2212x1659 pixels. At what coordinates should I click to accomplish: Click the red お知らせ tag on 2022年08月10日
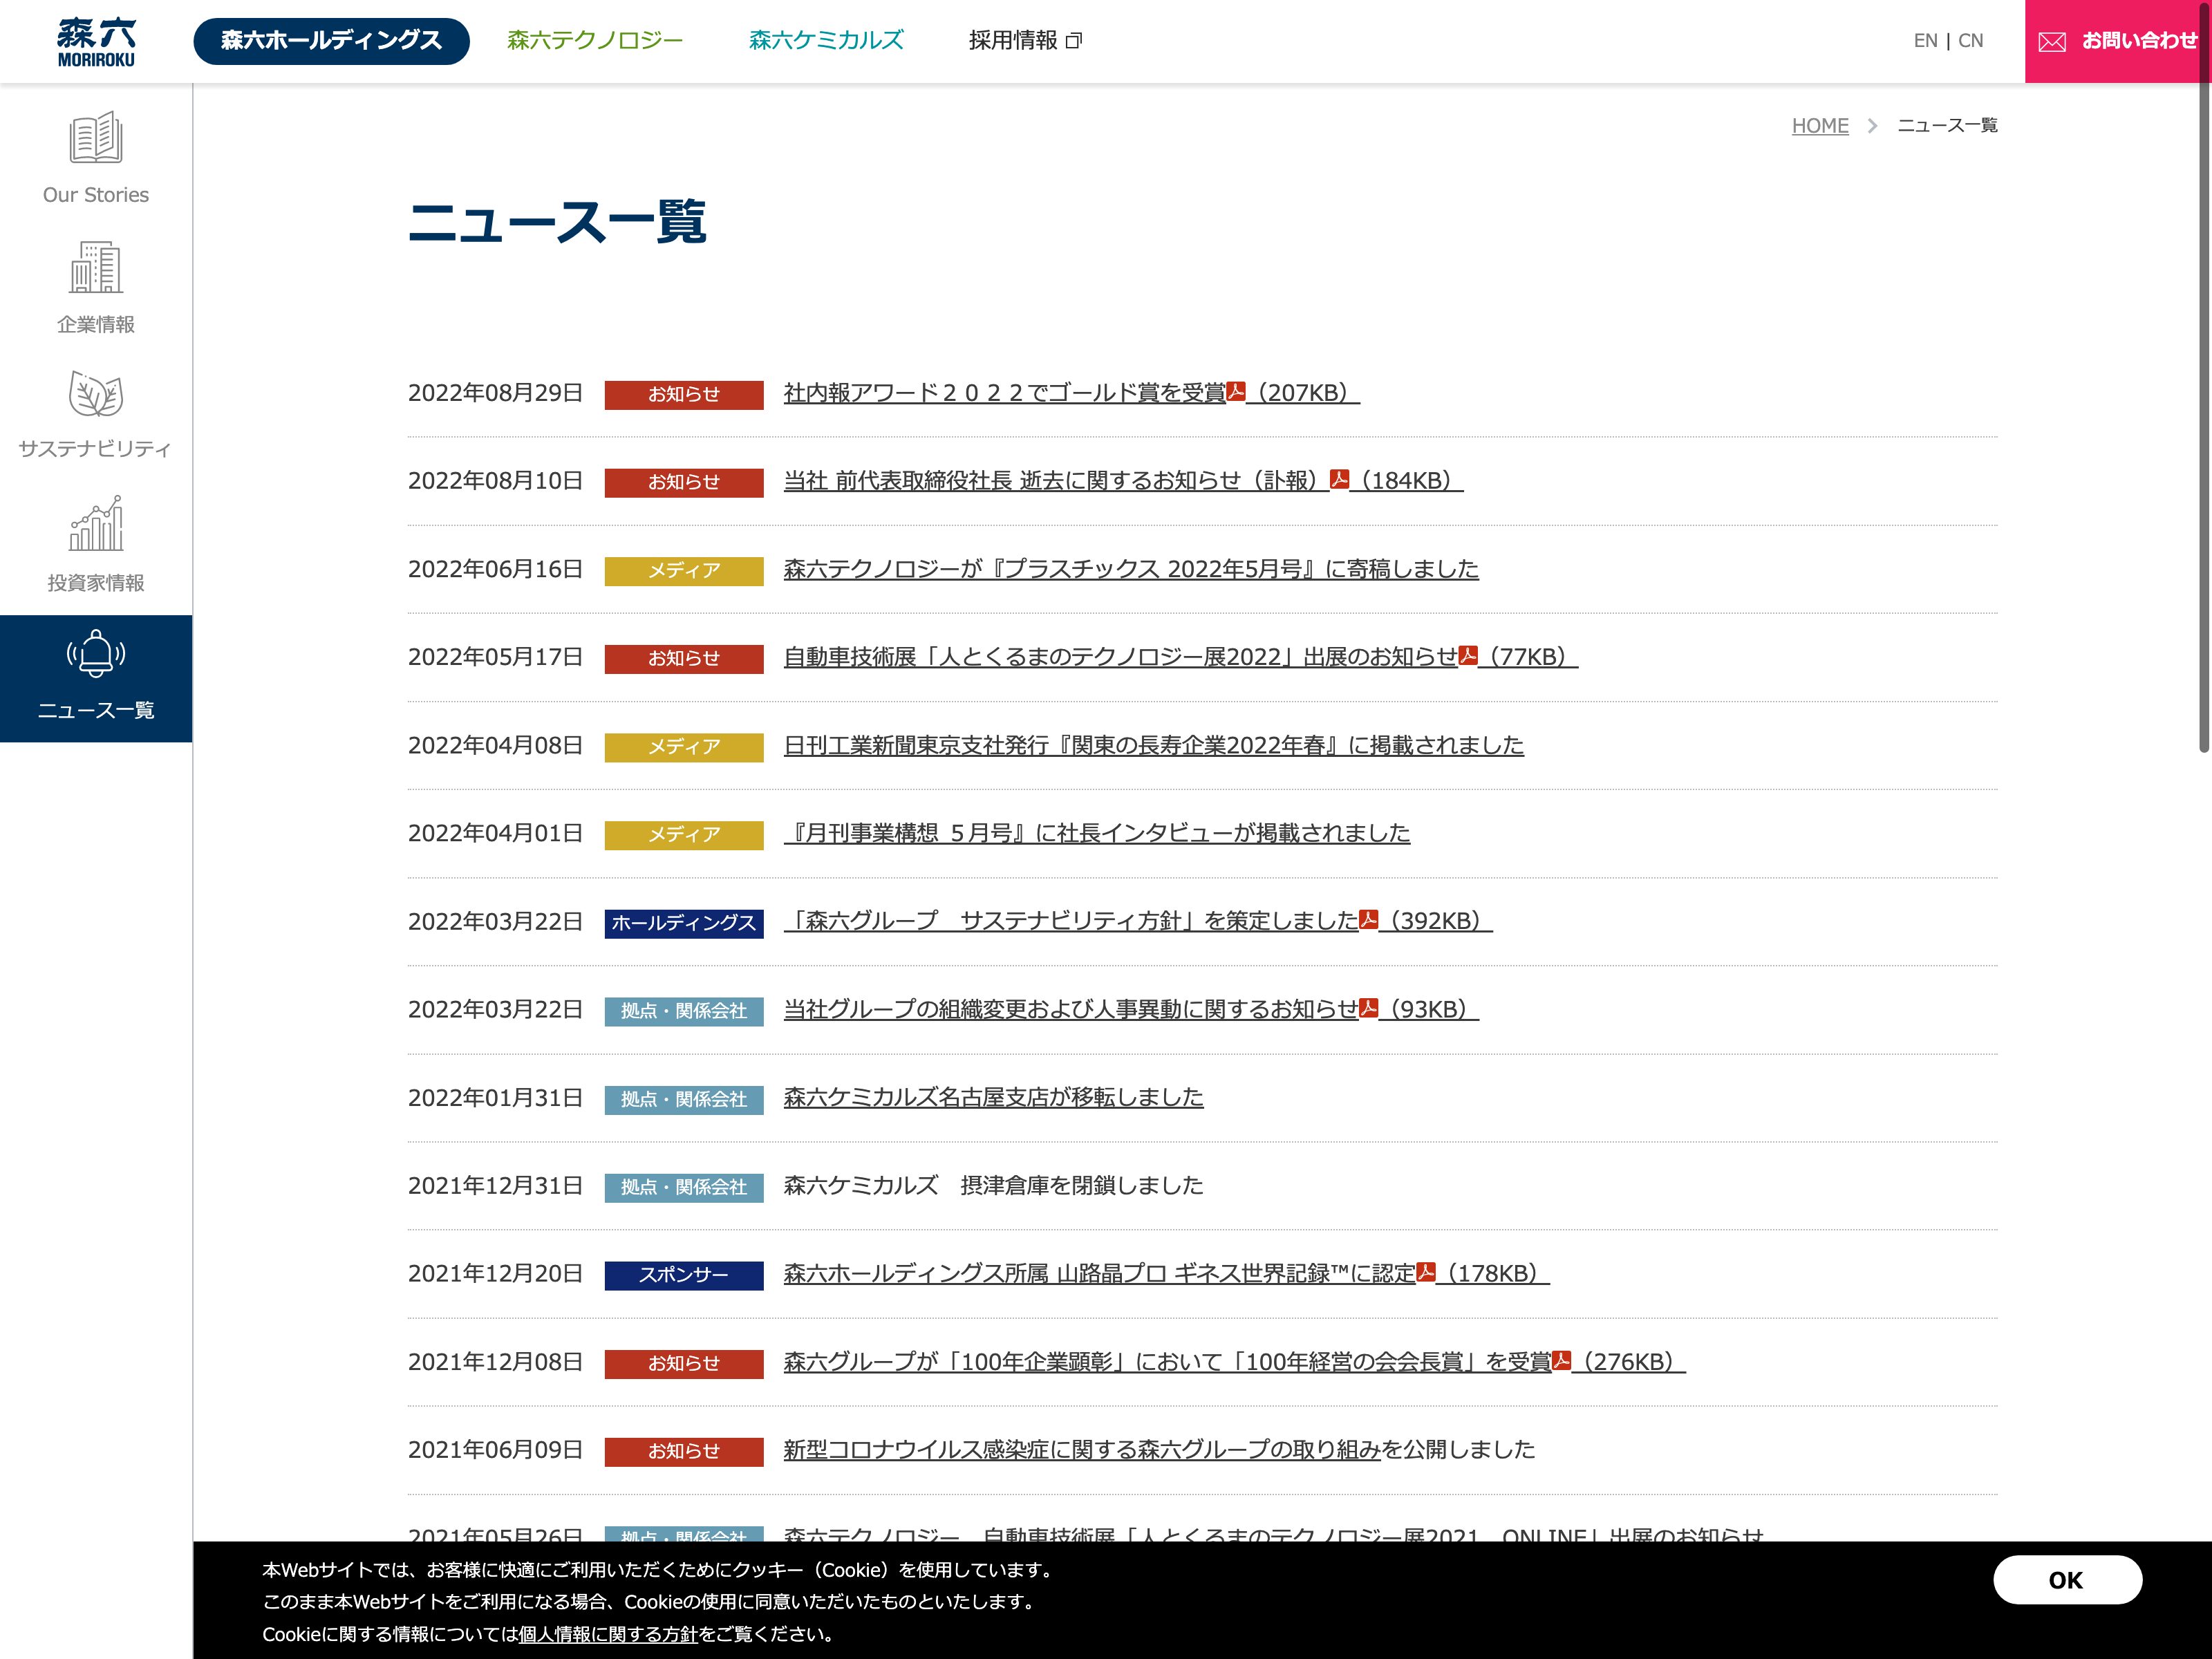(684, 482)
